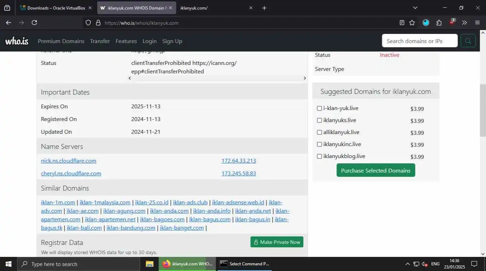Check the alliklanyuk.live checkbox
The height and width of the screenshot is (271, 486).
pos(319,132)
